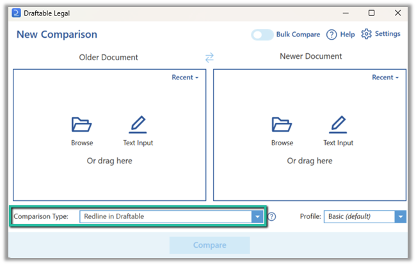416x265 pixels.
Task: Browse for the Older Document using the folder icon
Action: (x=82, y=124)
